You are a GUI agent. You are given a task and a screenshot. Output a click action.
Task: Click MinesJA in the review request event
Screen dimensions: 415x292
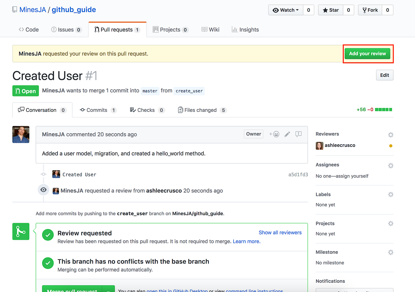point(72,191)
